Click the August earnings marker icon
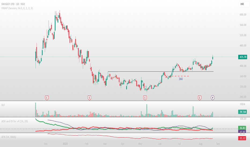 tap(200, 98)
